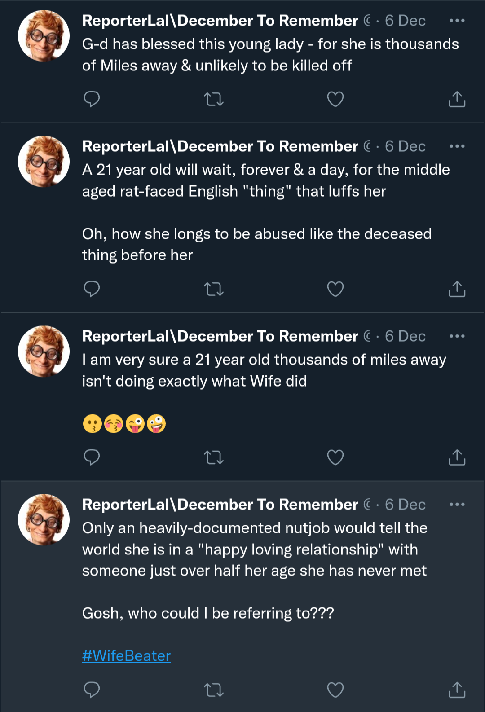Viewport: 485px width, 712px height.
Task: Retweet the "I am very sure" tweet
Action: pos(213,457)
